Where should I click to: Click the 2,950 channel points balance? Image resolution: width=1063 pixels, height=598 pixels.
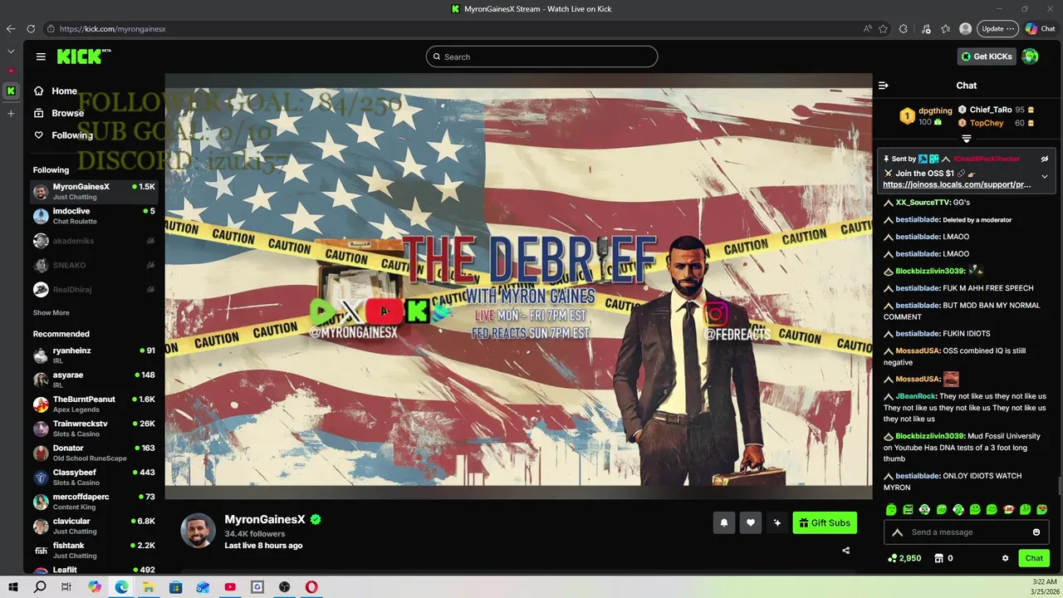[x=905, y=558]
